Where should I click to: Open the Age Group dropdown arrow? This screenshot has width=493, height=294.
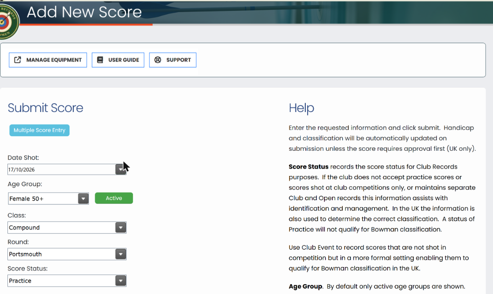[x=83, y=198]
